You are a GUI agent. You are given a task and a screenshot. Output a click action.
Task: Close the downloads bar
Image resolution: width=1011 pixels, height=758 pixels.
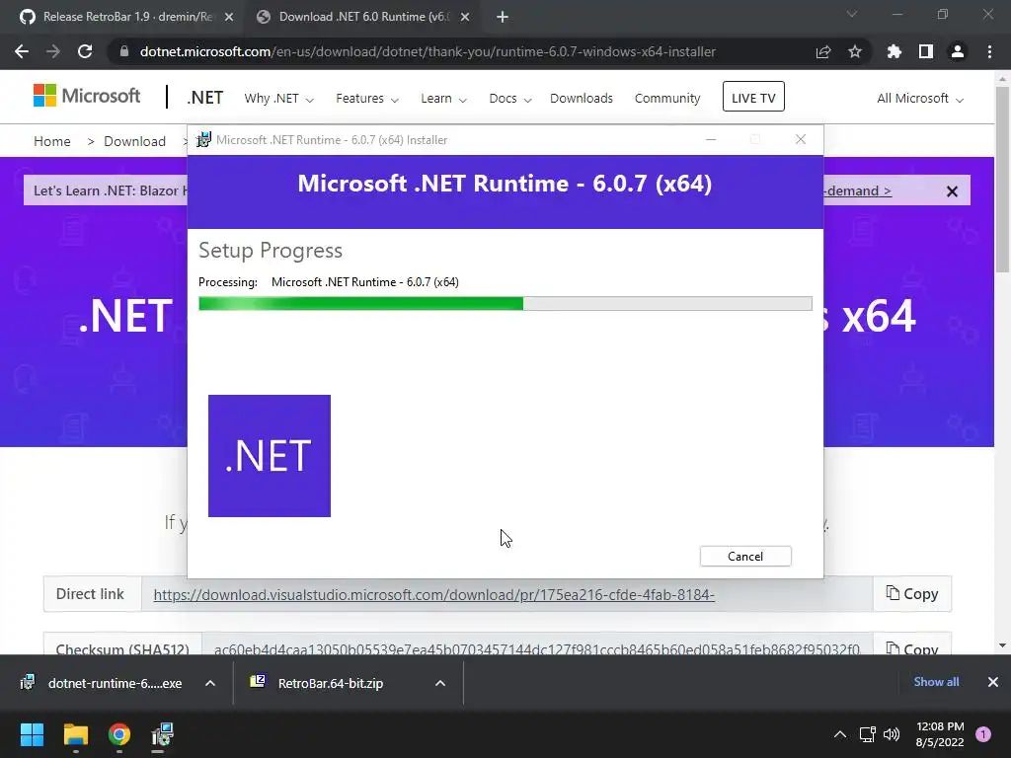point(993,682)
